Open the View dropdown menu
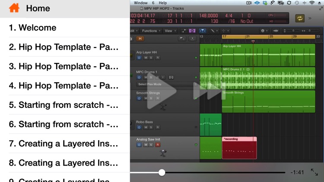Screen dimensions: 324x182 (x=170, y=31)
